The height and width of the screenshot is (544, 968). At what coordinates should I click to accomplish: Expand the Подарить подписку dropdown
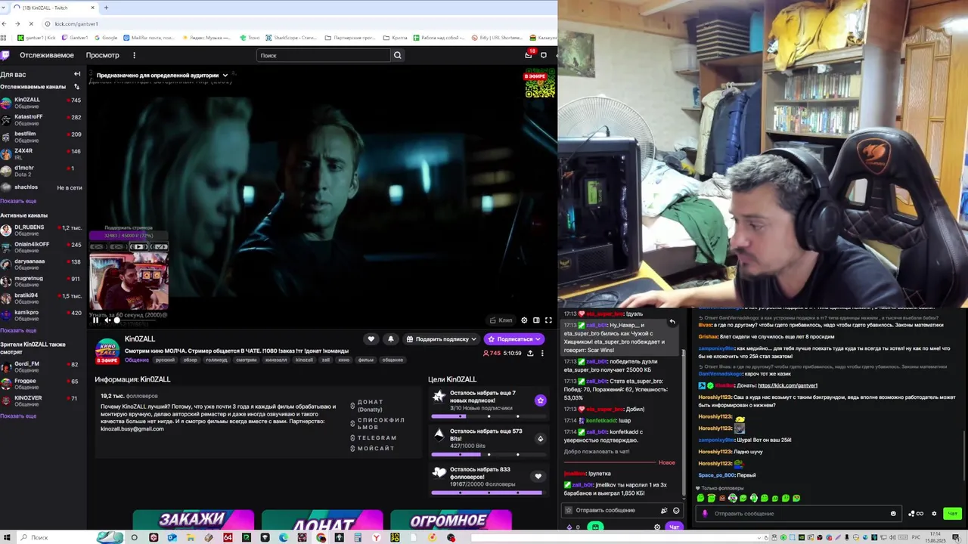pos(442,339)
